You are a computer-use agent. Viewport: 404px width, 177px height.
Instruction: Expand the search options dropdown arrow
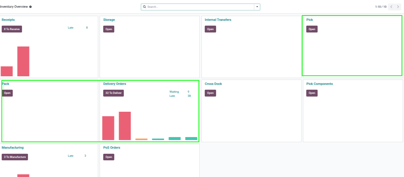click(257, 7)
